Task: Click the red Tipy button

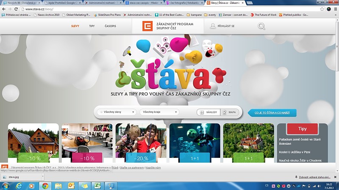Action: (302, 129)
